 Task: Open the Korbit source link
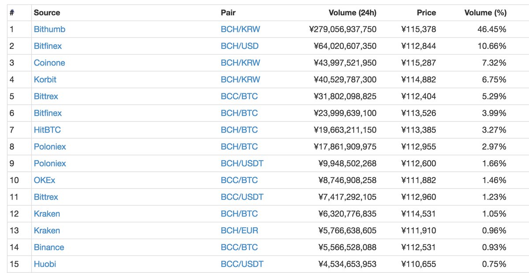point(45,80)
